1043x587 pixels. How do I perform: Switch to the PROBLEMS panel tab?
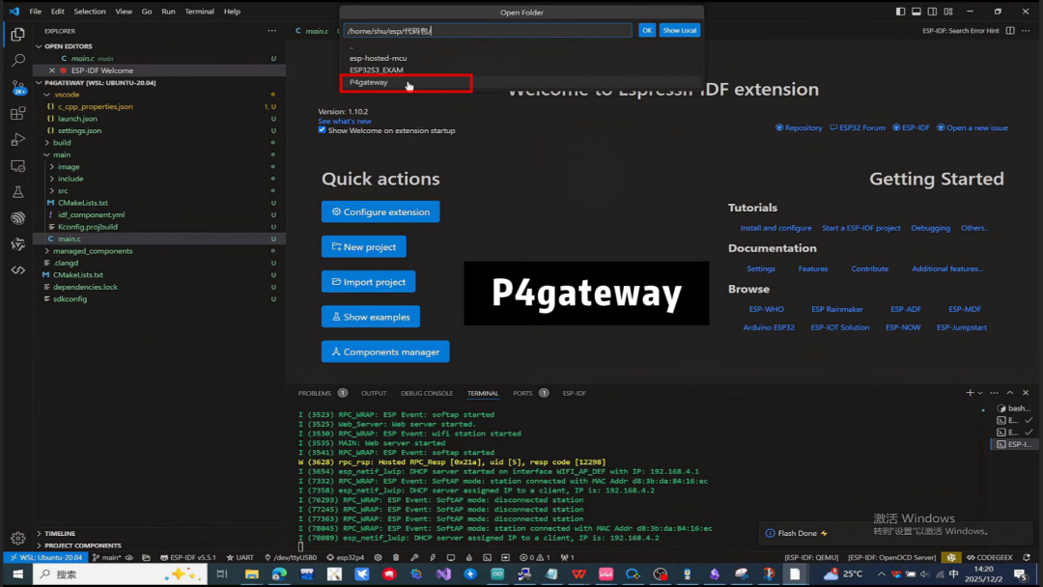(315, 393)
